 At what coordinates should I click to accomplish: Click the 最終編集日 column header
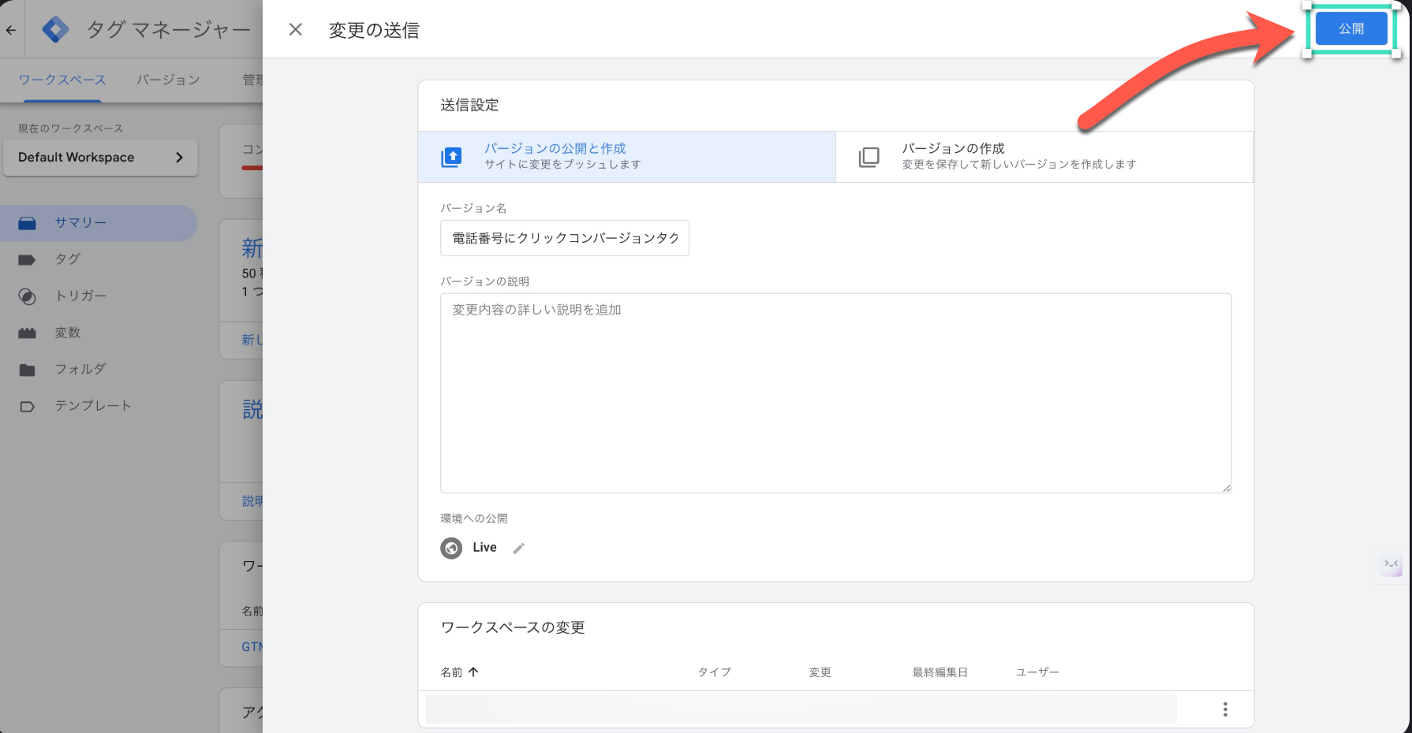pos(939,672)
